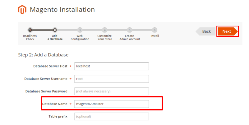Select the Database Name input box
This screenshot has width=249, height=125.
[x=111, y=104]
